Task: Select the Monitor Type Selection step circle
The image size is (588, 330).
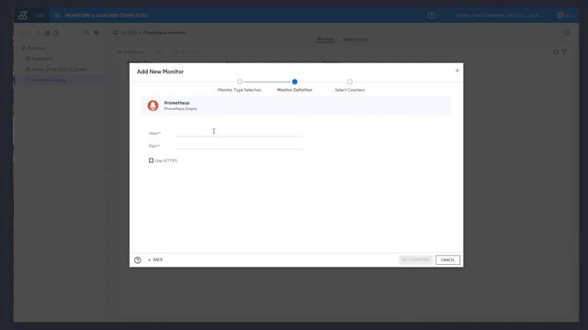Action: [240, 82]
